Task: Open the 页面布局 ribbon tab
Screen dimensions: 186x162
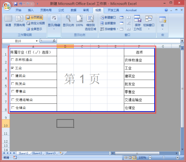Action: pos(46,10)
